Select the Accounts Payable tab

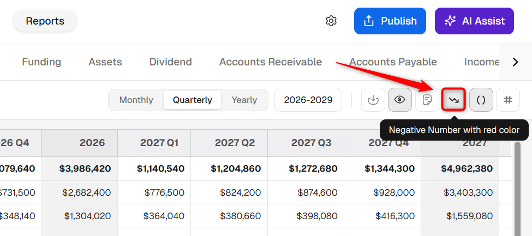tap(393, 62)
